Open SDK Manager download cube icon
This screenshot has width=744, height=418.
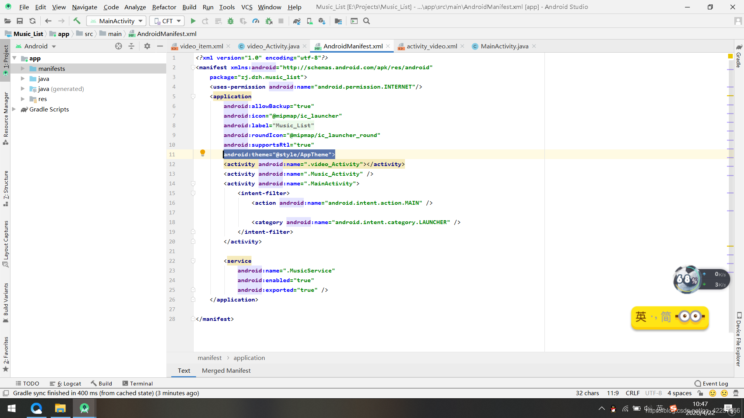(322, 21)
